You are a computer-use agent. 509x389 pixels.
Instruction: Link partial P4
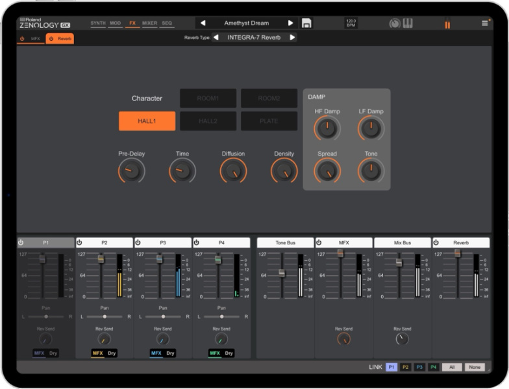434,367
